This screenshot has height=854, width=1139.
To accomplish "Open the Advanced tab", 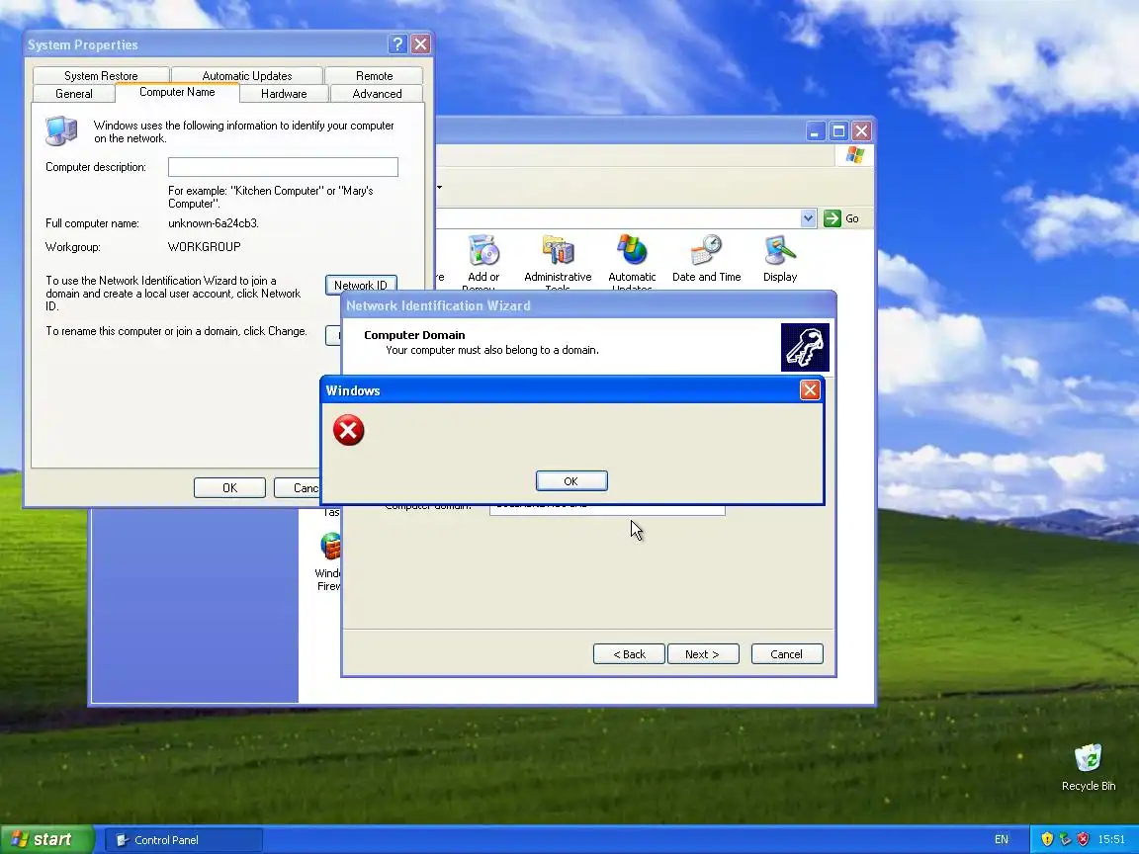I will pos(377,94).
